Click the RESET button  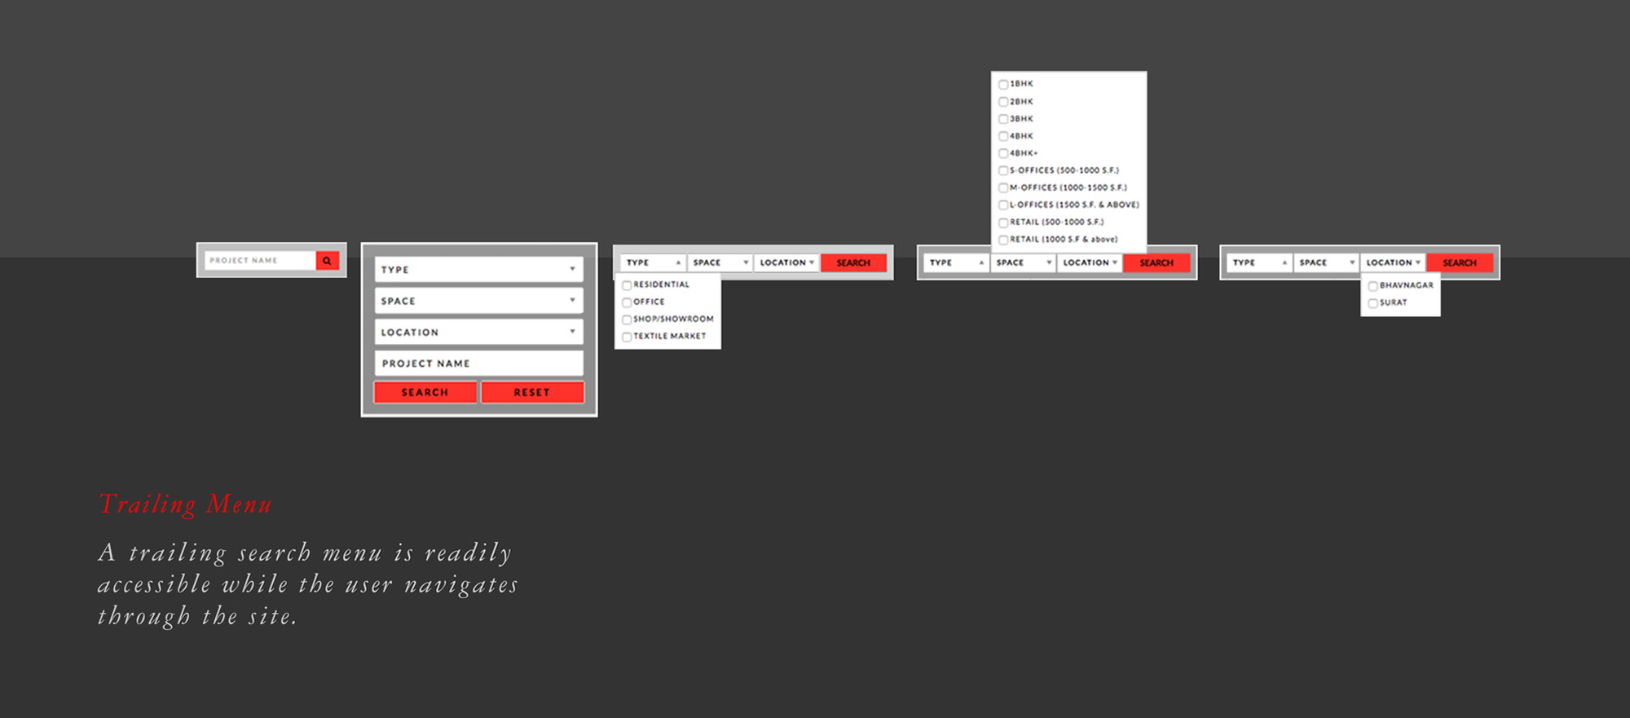532,392
